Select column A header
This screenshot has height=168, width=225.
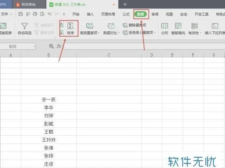pyautogui.click(x=11, y=55)
